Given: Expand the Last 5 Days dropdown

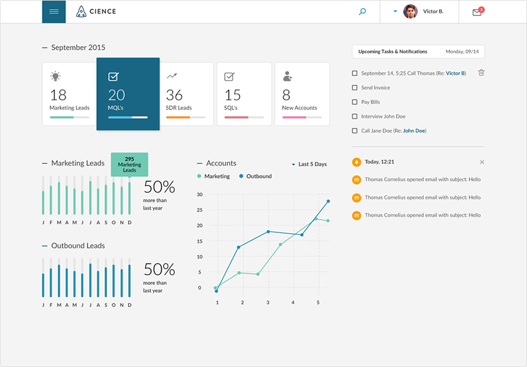Looking at the screenshot, I should tap(309, 165).
